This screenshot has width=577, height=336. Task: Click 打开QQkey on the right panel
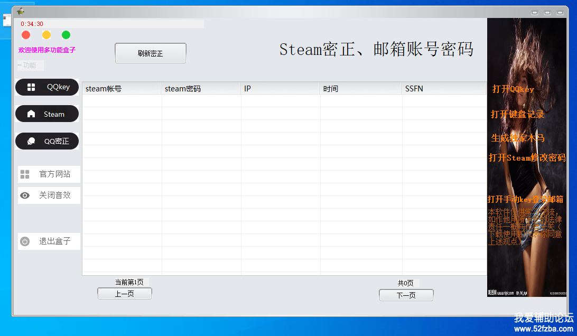point(513,89)
